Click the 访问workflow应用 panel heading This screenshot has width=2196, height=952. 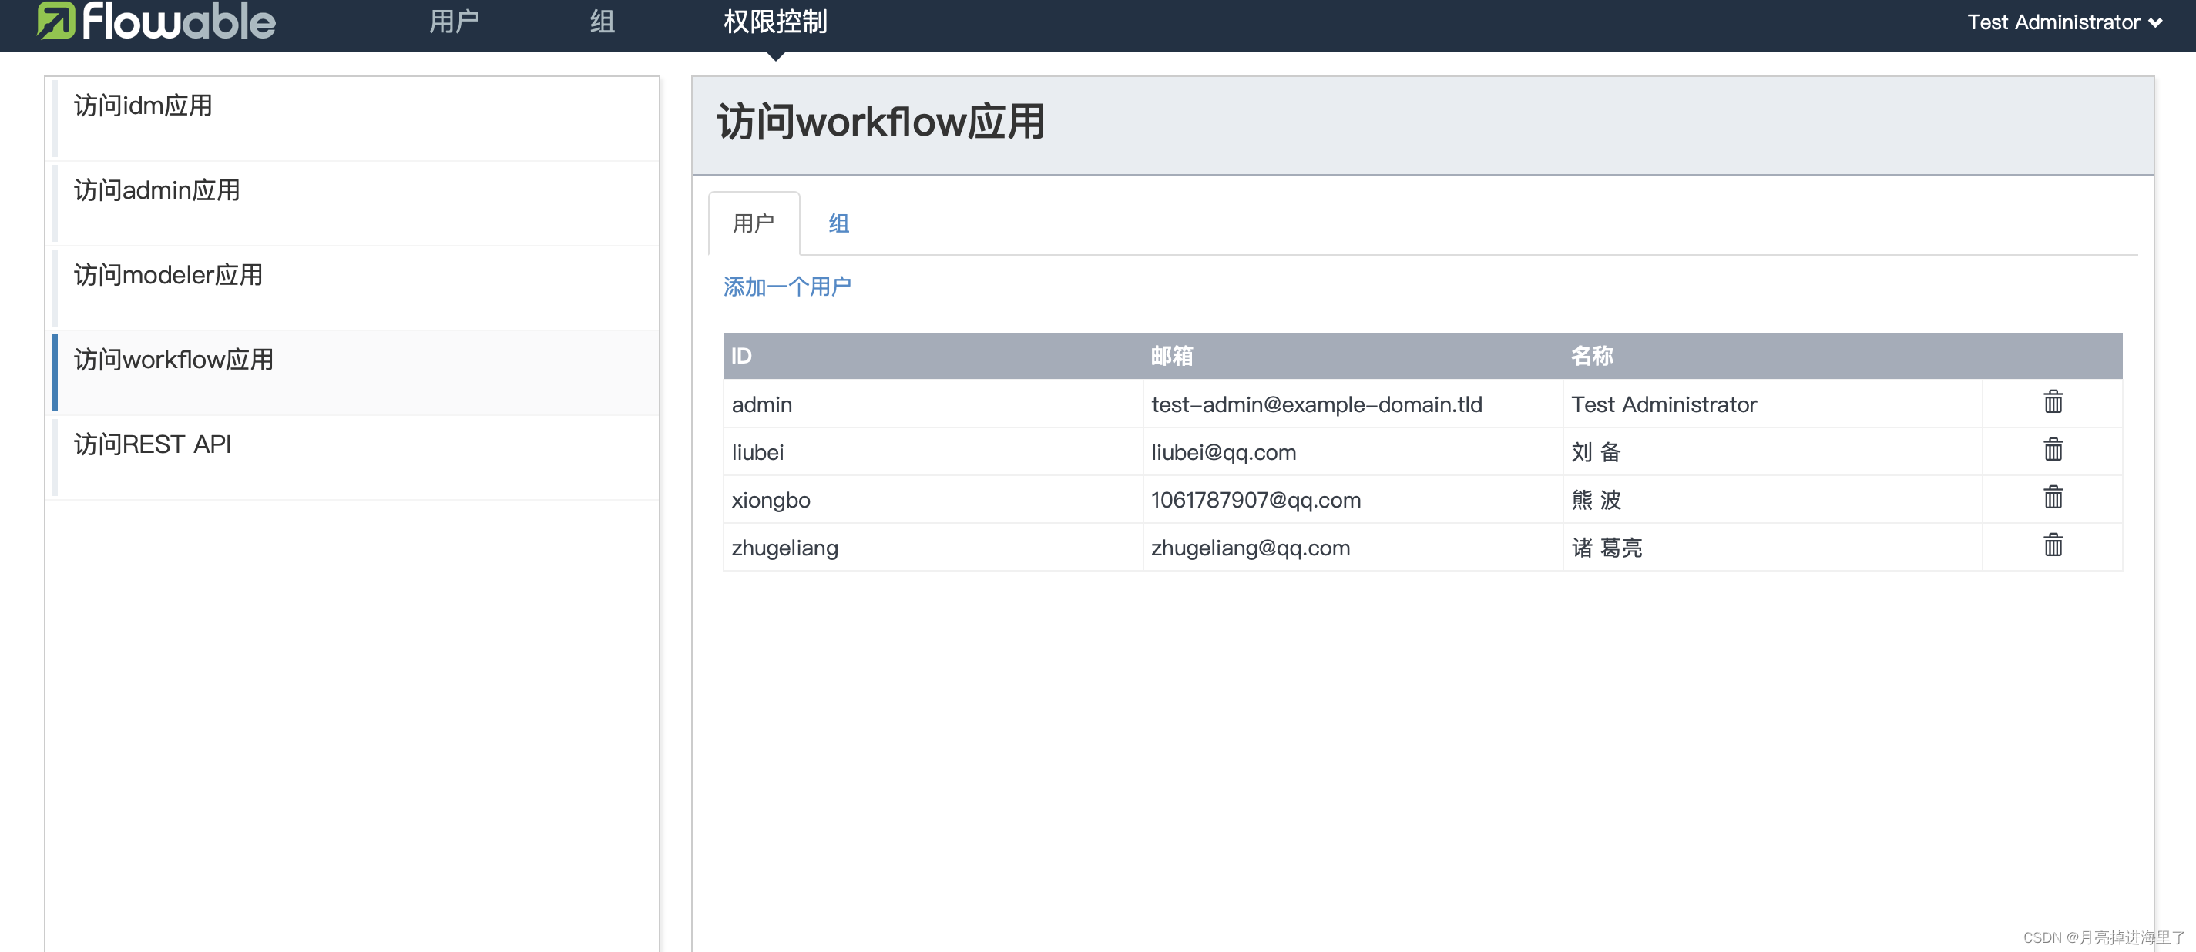[x=881, y=122]
